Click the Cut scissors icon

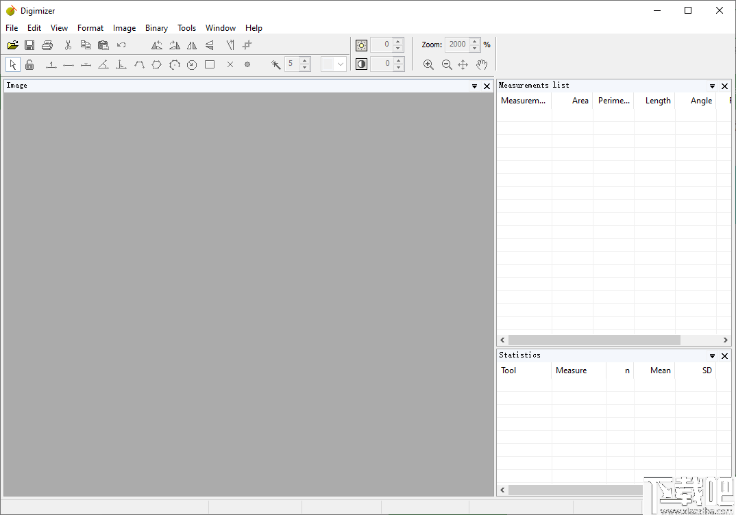click(68, 45)
